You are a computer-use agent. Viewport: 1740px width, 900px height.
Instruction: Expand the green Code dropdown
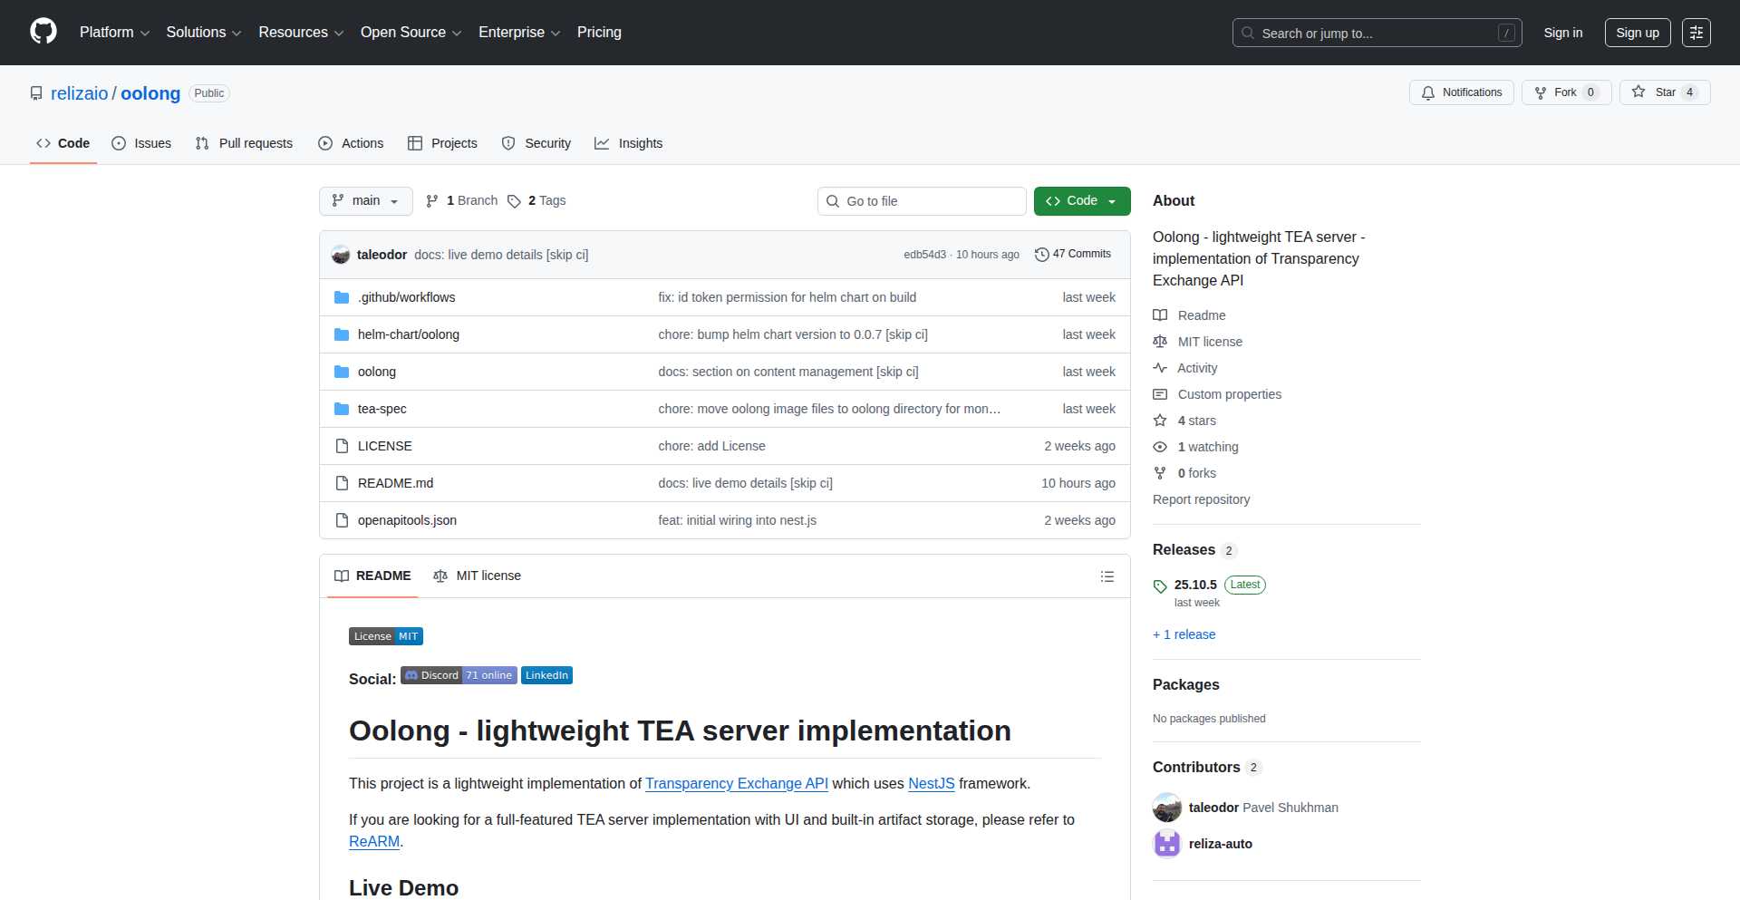pyautogui.click(x=1081, y=200)
